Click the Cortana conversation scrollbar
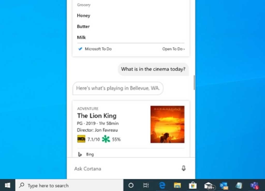 194,83
